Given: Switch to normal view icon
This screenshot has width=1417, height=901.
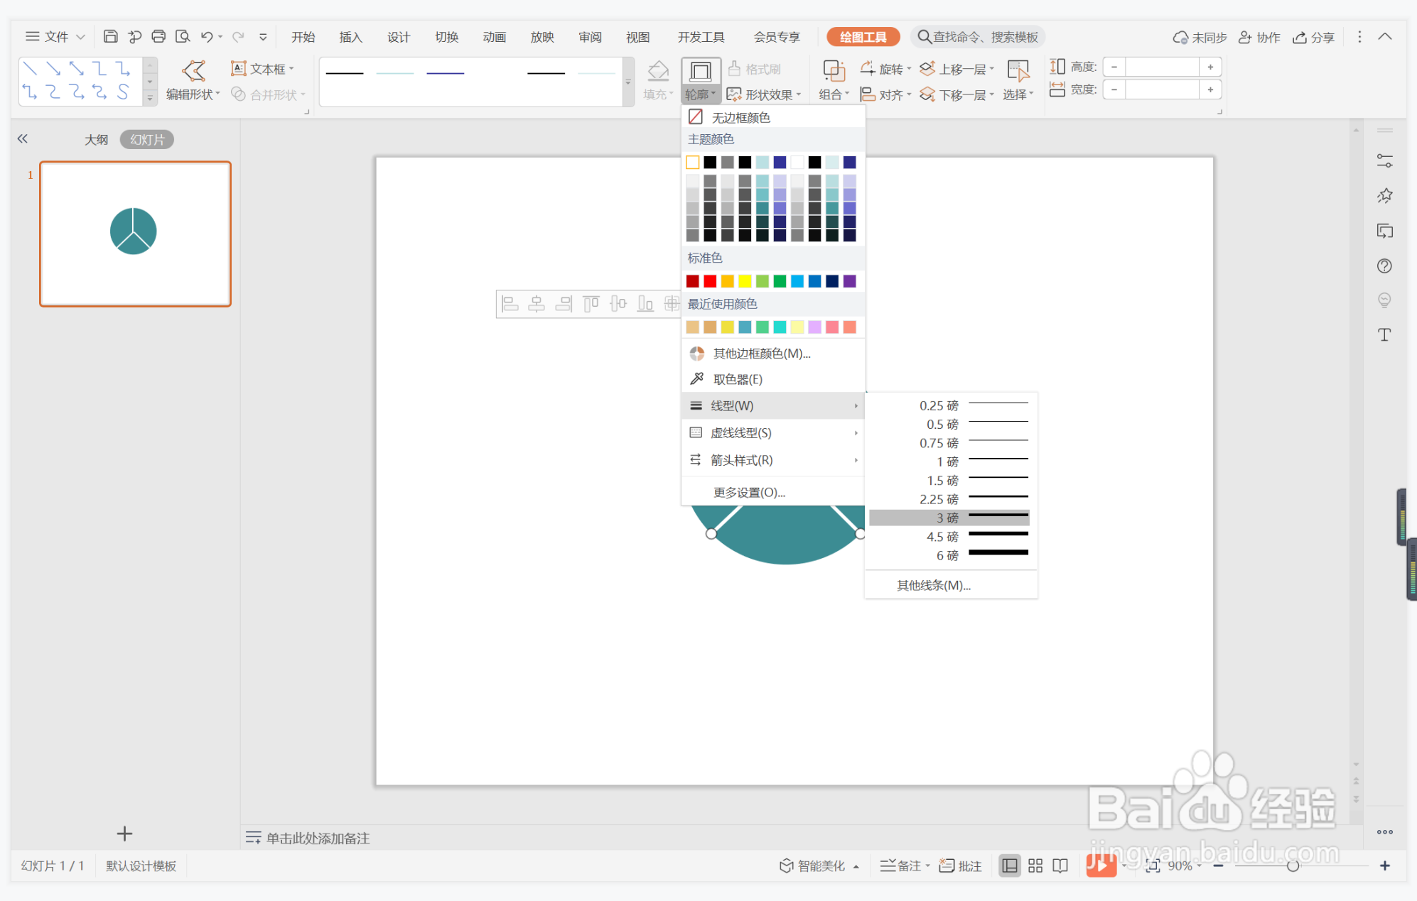Looking at the screenshot, I should (1009, 865).
